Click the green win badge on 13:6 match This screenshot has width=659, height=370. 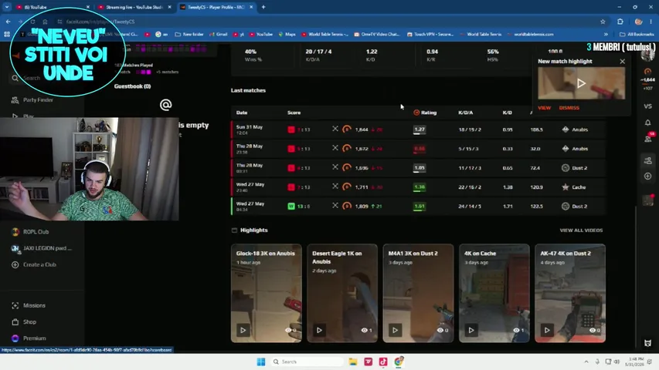(290, 207)
